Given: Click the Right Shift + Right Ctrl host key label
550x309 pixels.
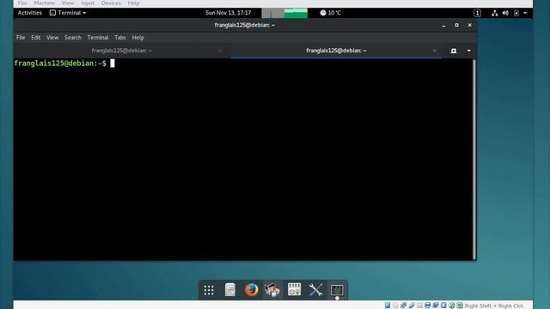Looking at the screenshot, I should [x=493, y=306].
